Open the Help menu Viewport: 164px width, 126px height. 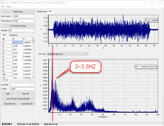[9, 6]
